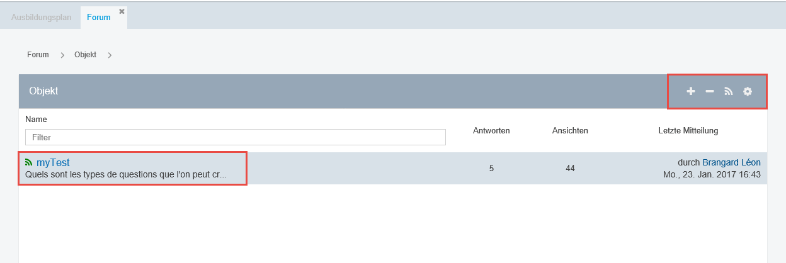Click Objekt in the breadcrumb
Image resolution: width=786 pixels, height=263 pixels.
tap(85, 55)
